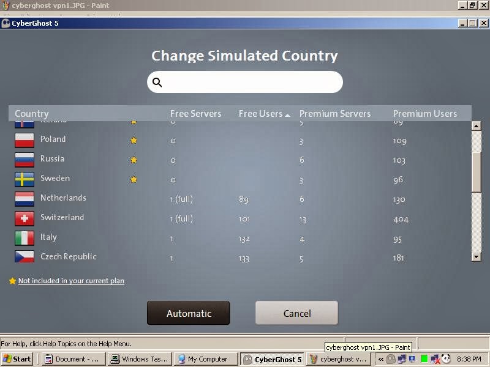Sort by Premium Users column header
Image resolution: width=490 pixels, height=367 pixels.
click(425, 113)
